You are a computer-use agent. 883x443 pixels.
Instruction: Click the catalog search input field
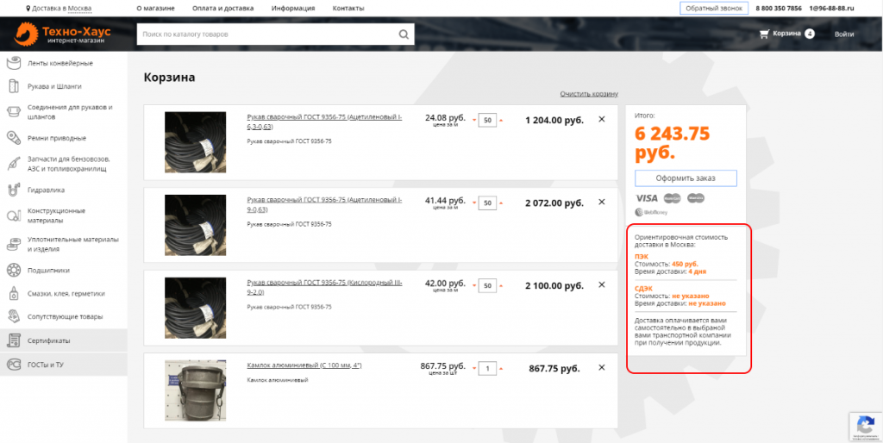click(x=266, y=34)
